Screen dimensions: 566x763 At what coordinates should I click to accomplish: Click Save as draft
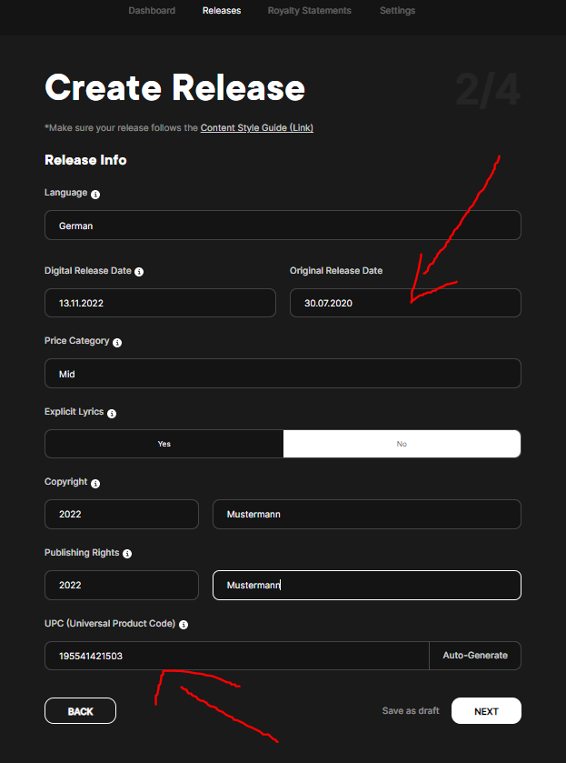(x=411, y=711)
